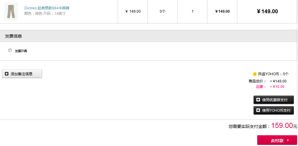This screenshot has width=298, height=146.
Task: Click the arrow icon on 去付款 button
Action: [x=288, y=140]
